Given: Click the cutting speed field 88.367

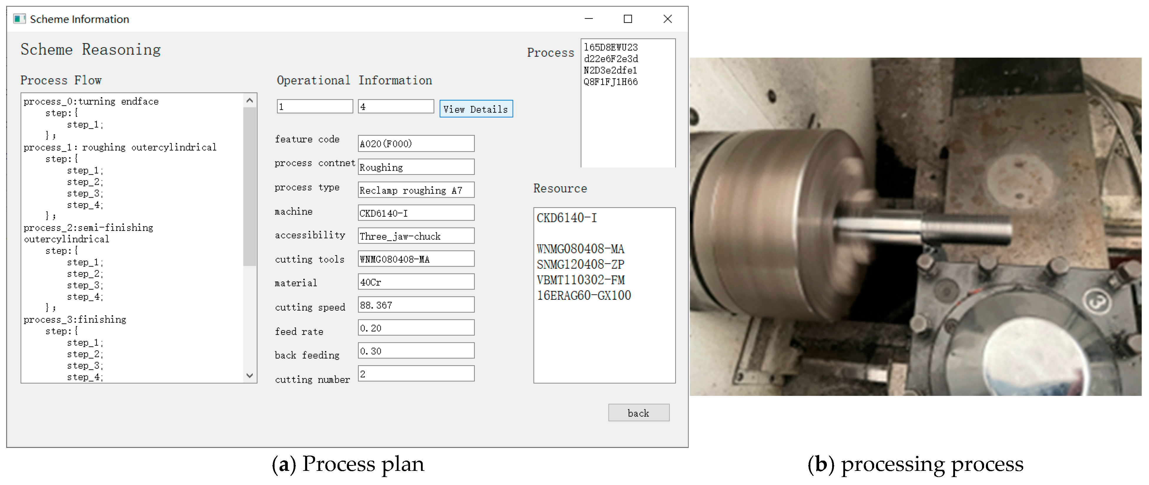Looking at the screenshot, I should pos(416,305).
